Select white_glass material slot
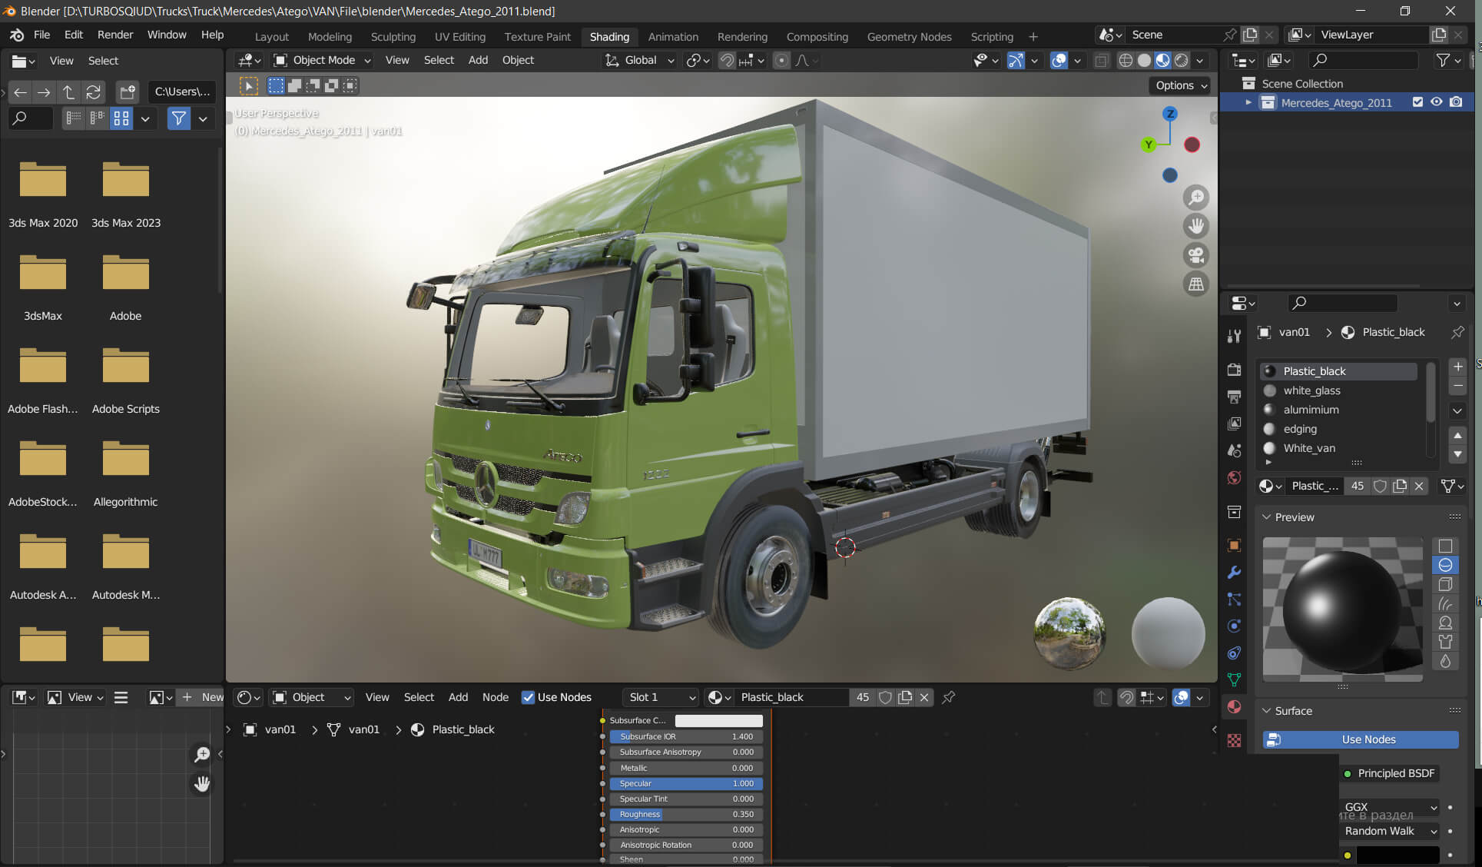The width and height of the screenshot is (1482, 867). point(1338,390)
